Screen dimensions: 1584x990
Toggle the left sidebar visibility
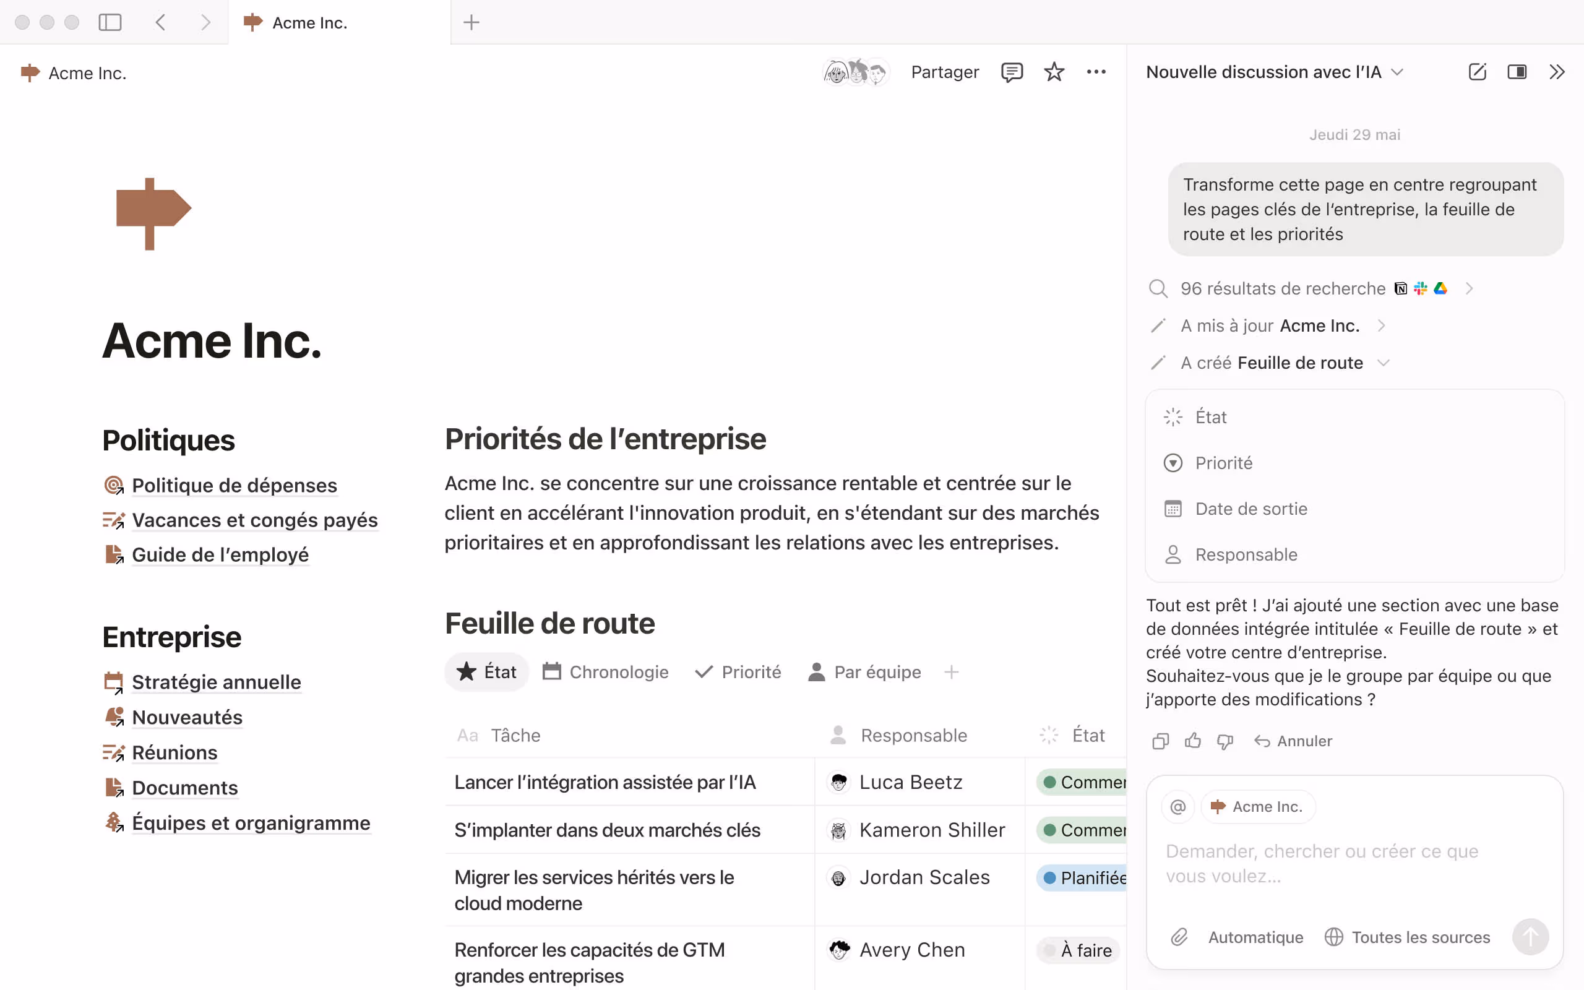point(110,22)
